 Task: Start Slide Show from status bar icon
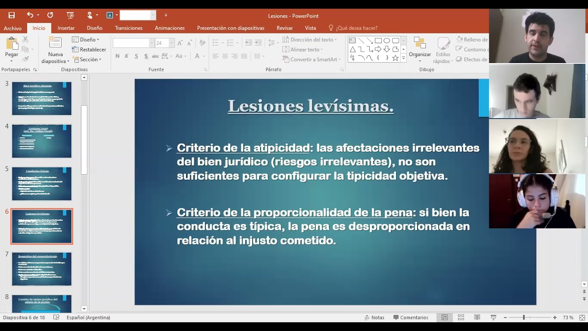pos(493,317)
